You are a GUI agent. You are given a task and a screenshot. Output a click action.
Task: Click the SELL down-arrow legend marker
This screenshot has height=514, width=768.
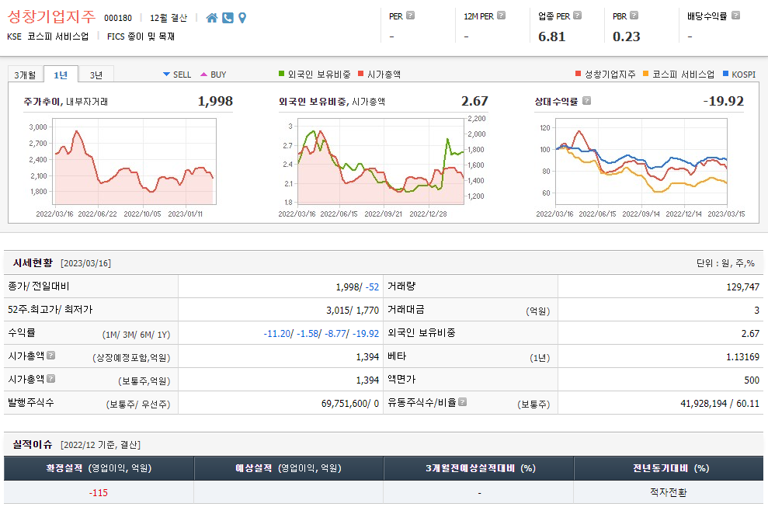(x=166, y=75)
